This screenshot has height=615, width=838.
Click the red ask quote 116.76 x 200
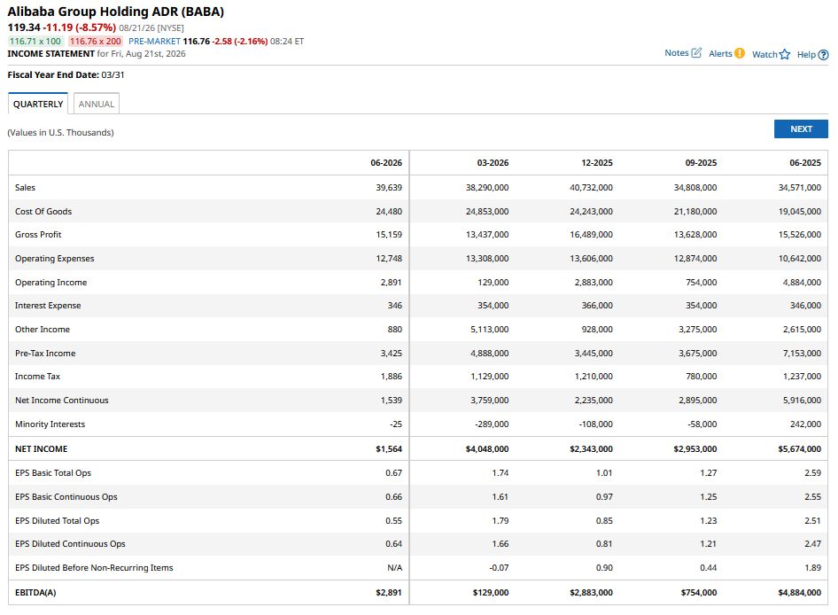[96, 41]
